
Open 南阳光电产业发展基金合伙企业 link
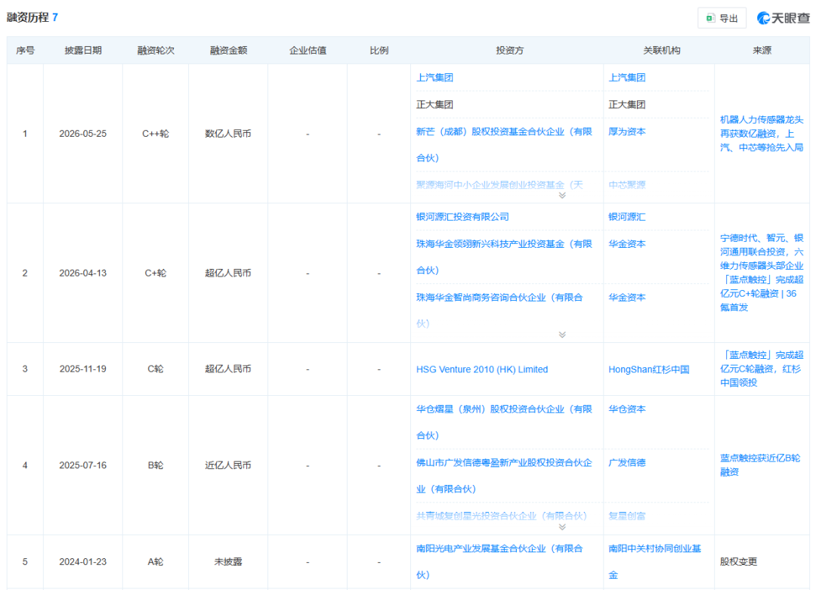499,562
